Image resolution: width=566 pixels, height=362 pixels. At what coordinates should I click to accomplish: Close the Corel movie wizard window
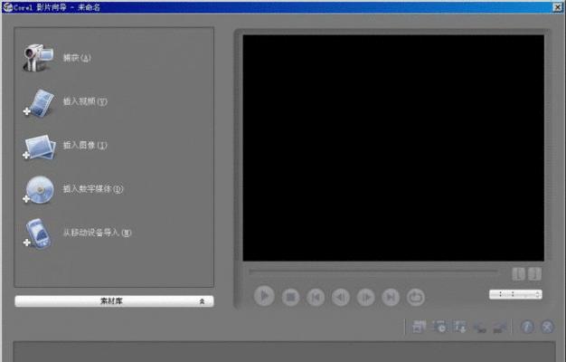[x=558, y=7]
